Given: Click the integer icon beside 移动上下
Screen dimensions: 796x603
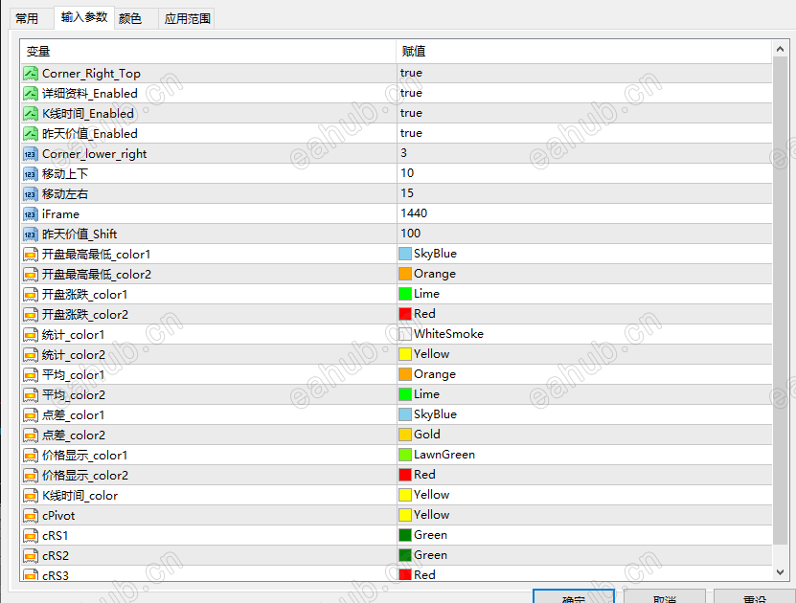Looking at the screenshot, I should pos(31,174).
